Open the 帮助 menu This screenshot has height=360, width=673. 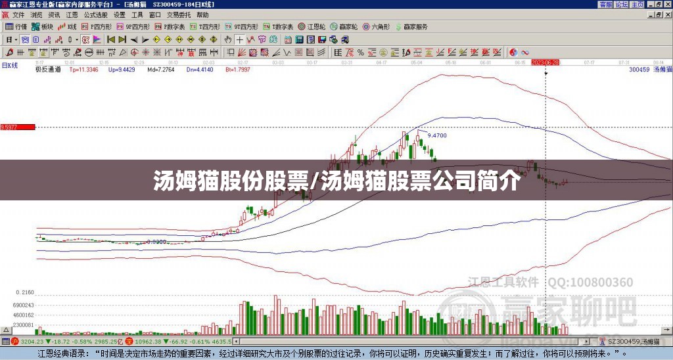(x=202, y=15)
